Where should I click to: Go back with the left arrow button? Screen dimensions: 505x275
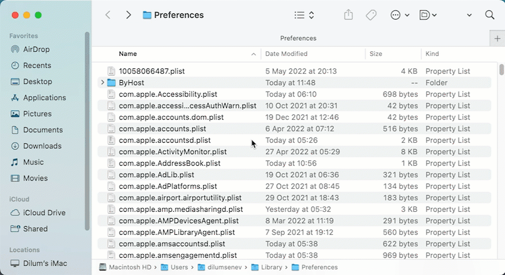[x=108, y=15]
